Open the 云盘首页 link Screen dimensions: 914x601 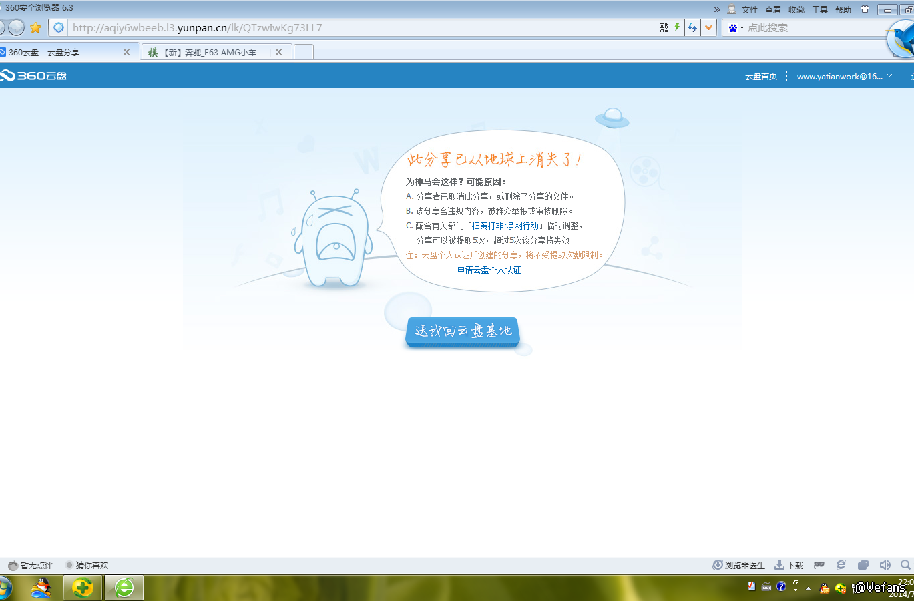click(x=761, y=76)
